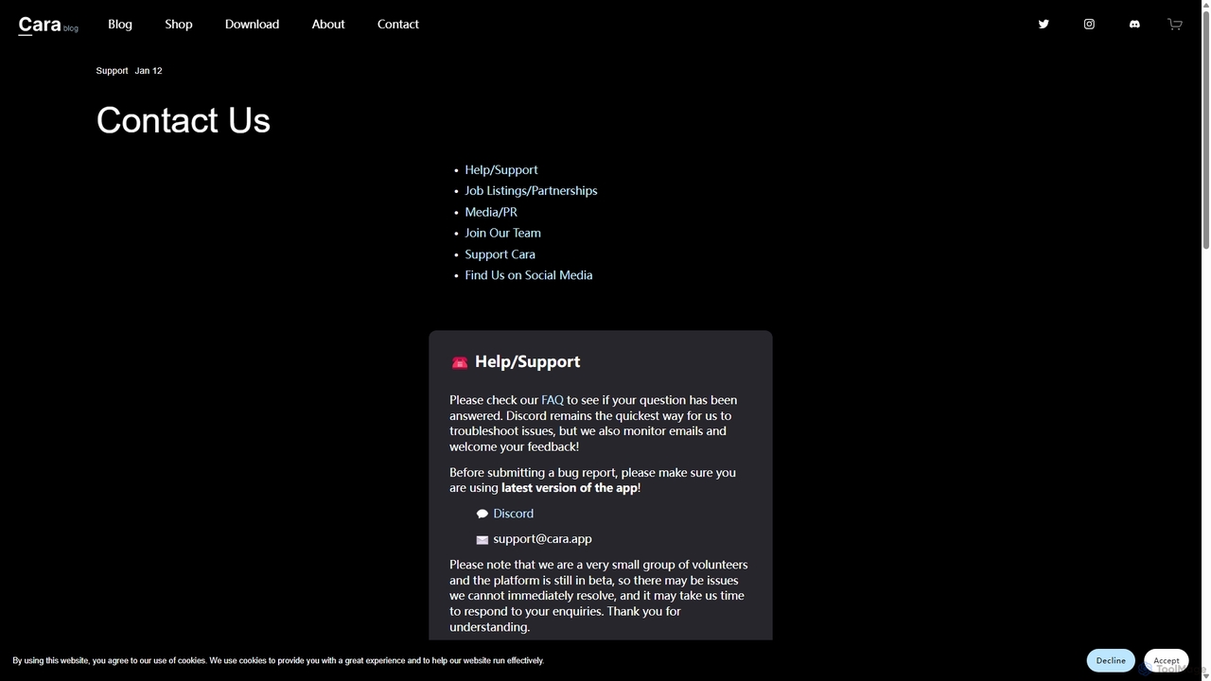The height and width of the screenshot is (681, 1211).
Task: Open the shopping cart icon
Action: point(1175,25)
